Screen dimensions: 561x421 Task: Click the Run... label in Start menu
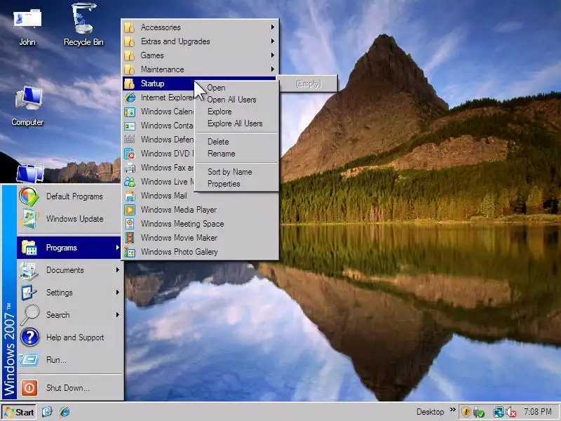point(56,360)
